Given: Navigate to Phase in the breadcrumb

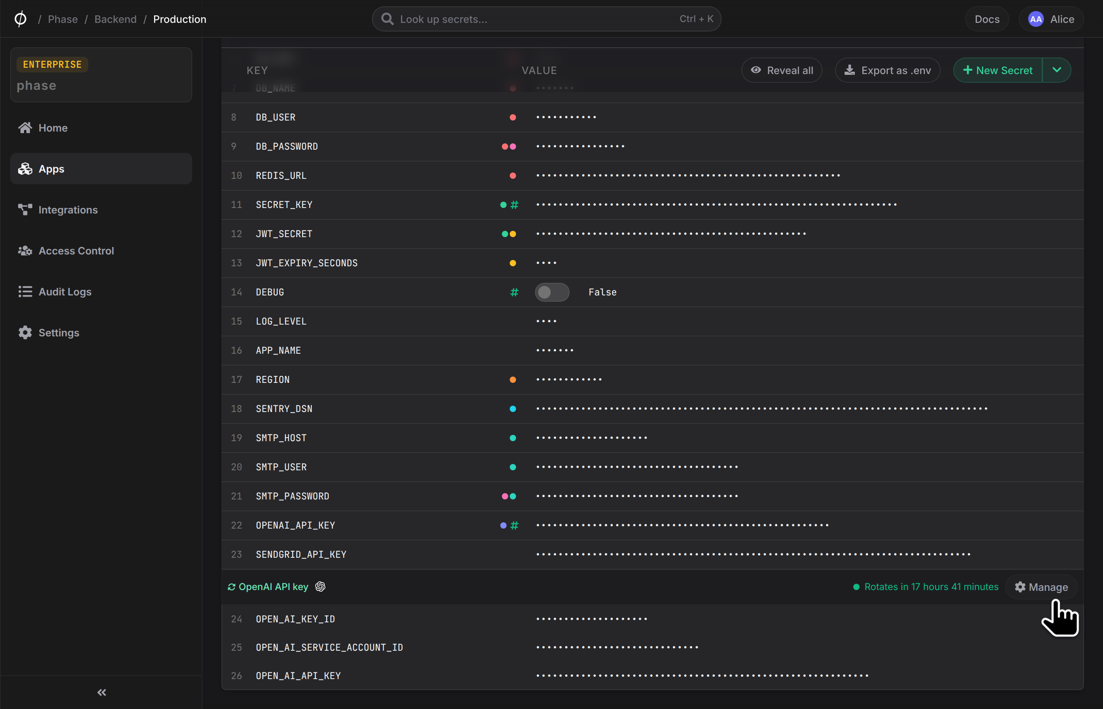Looking at the screenshot, I should 63,19.
